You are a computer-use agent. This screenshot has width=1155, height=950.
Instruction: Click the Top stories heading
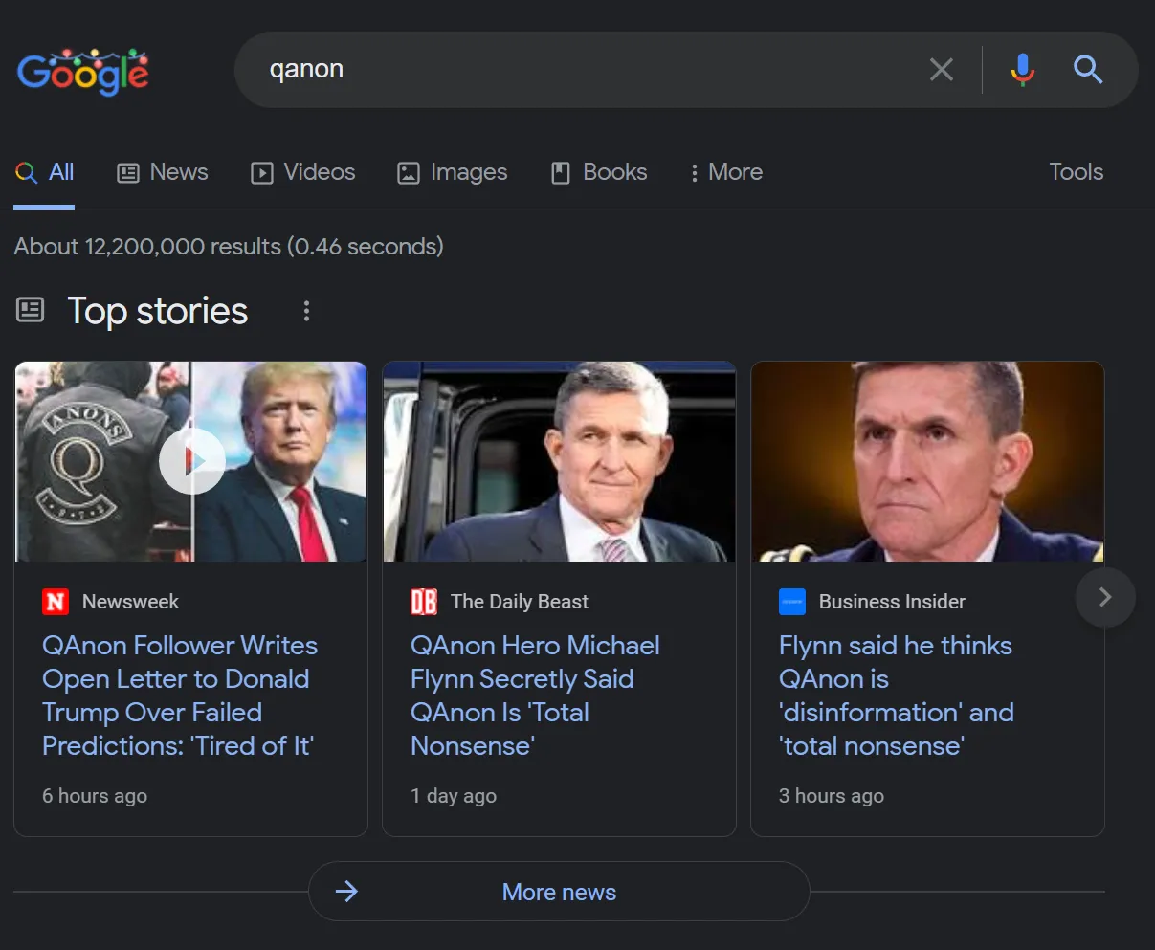pyautogui.click(x=158, y=311)
